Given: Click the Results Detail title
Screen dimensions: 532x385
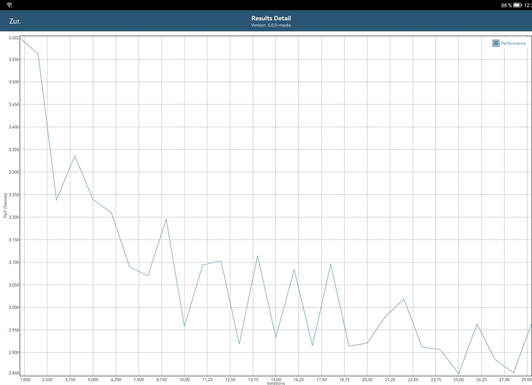Looking at the screenshot, I should tap(271, 18).
